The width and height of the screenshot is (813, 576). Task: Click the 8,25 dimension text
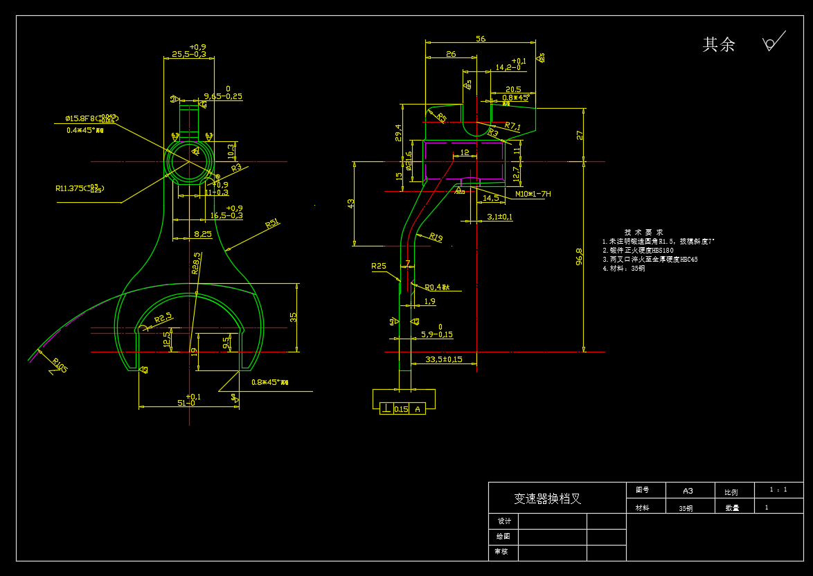coord(204,234)
